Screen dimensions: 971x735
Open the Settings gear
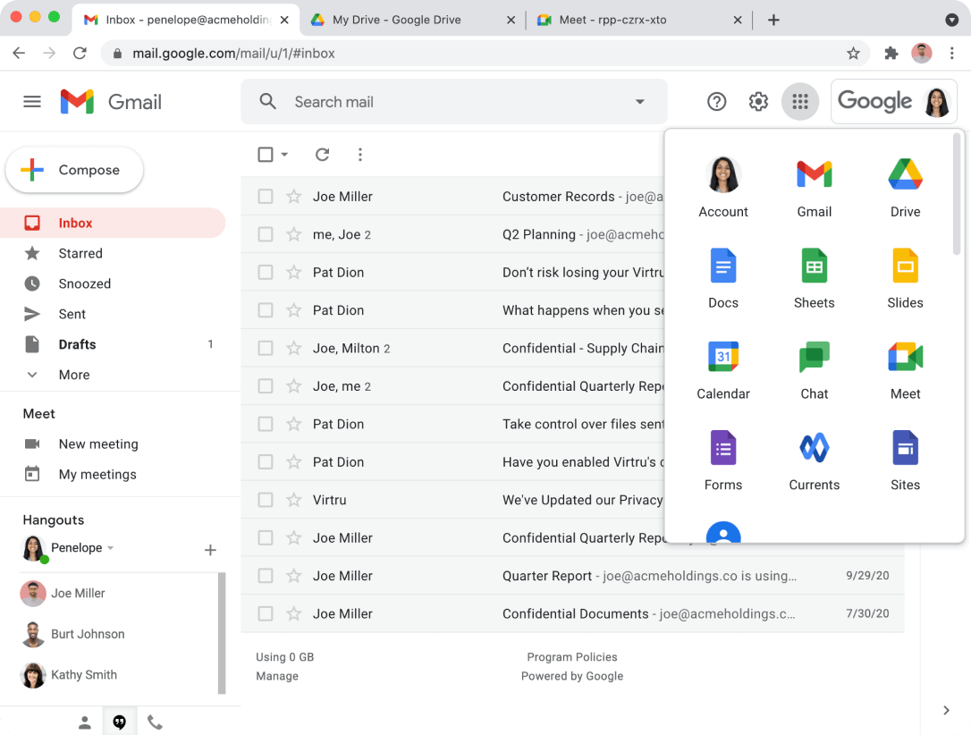click(758, 102)
